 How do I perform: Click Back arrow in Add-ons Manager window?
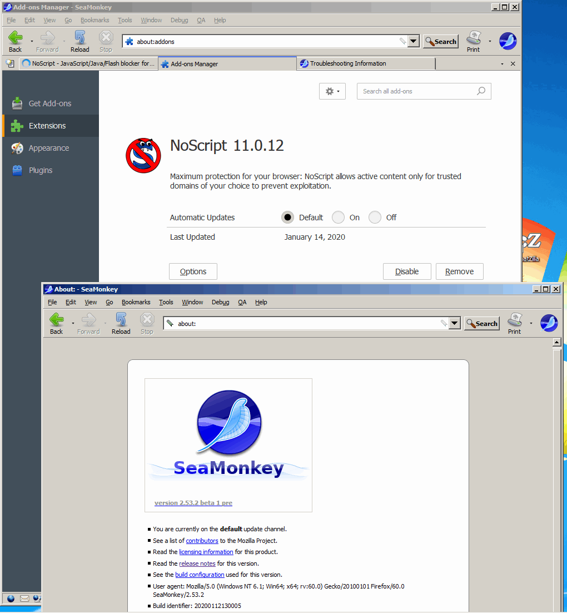point(15,38)
